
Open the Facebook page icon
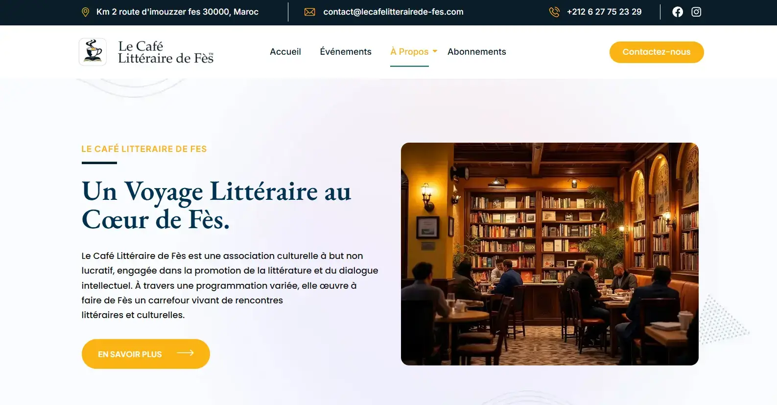click(x=678, y=12)
